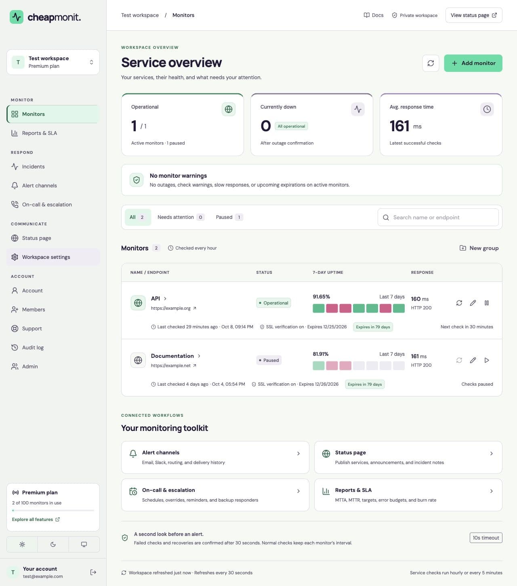Expand the API monitor chevron
The width and height of the screenshot is (517, 586).
pos(165,298)
